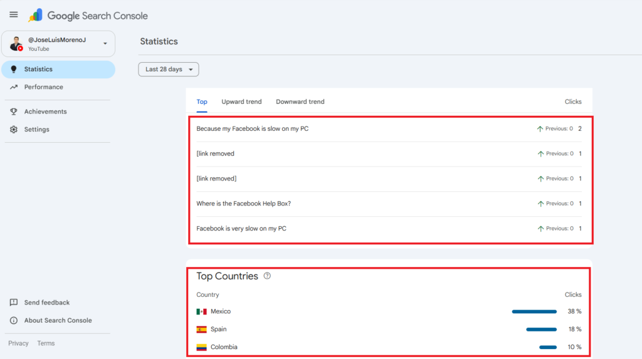Click the Settings gear icon
642x359 pixels.
14,129
